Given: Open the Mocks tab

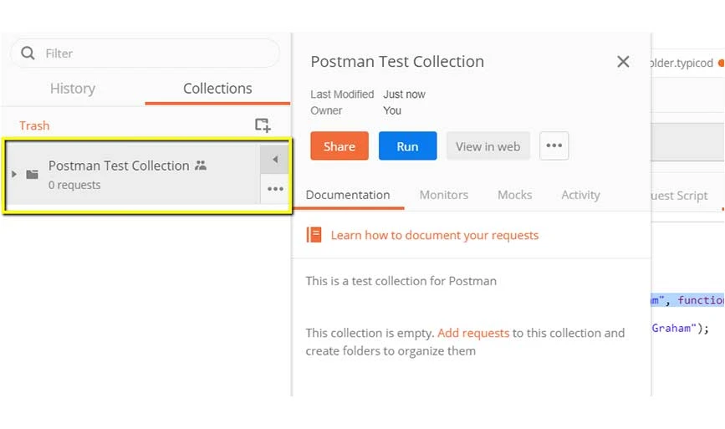Looking at the screenshot, I should 514,195.
